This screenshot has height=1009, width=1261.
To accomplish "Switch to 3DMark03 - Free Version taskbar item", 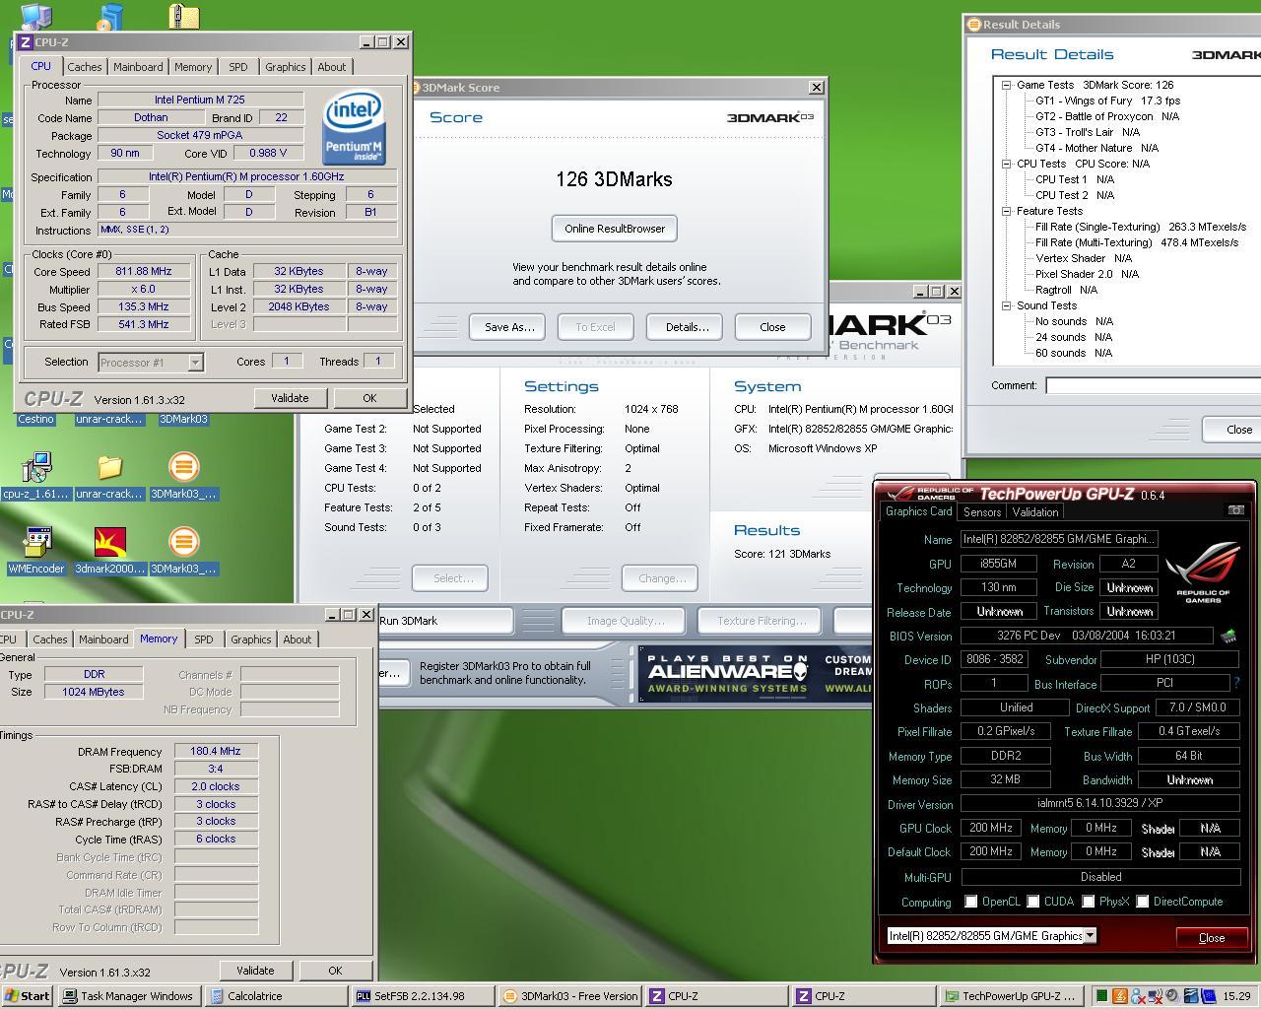I will coord(570,996).
